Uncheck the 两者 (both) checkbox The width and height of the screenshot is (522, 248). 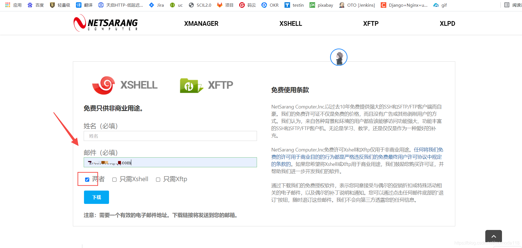[x=87, y=179]
